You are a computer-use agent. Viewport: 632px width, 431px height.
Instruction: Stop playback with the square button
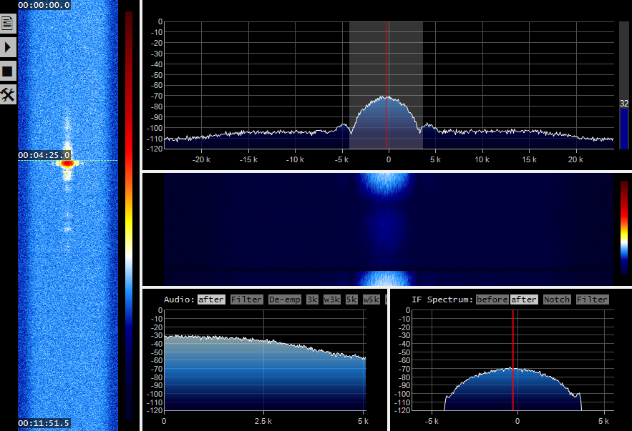coord(7,71)
